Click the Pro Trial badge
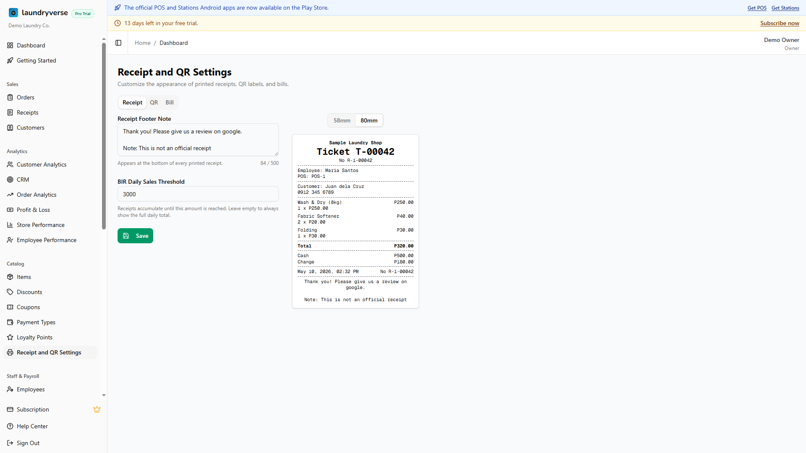806x453 pixels. click(83, 13)
